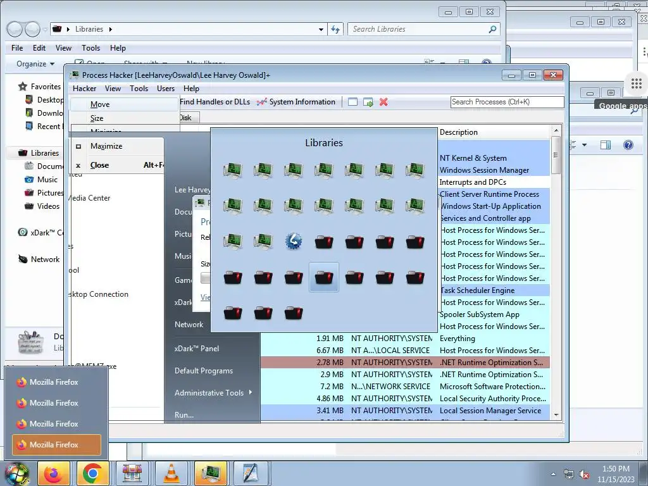Image resolution: width=648 pixels, height=486 pixels.
Task: Click VLC media player taskbar icon
Action: coord(171,473)
